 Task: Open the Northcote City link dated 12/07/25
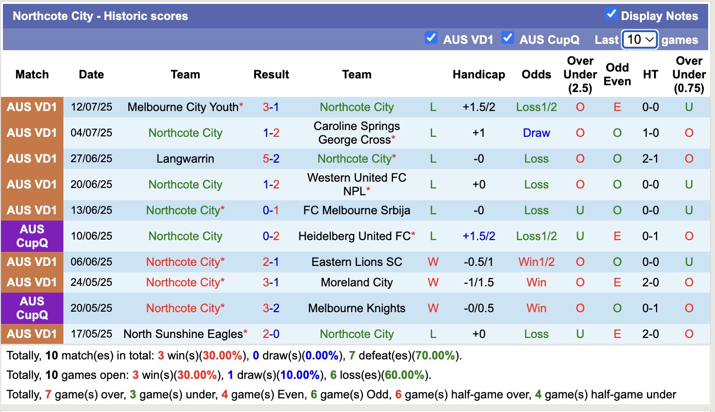pyautogui.click(x=357, y=107)
